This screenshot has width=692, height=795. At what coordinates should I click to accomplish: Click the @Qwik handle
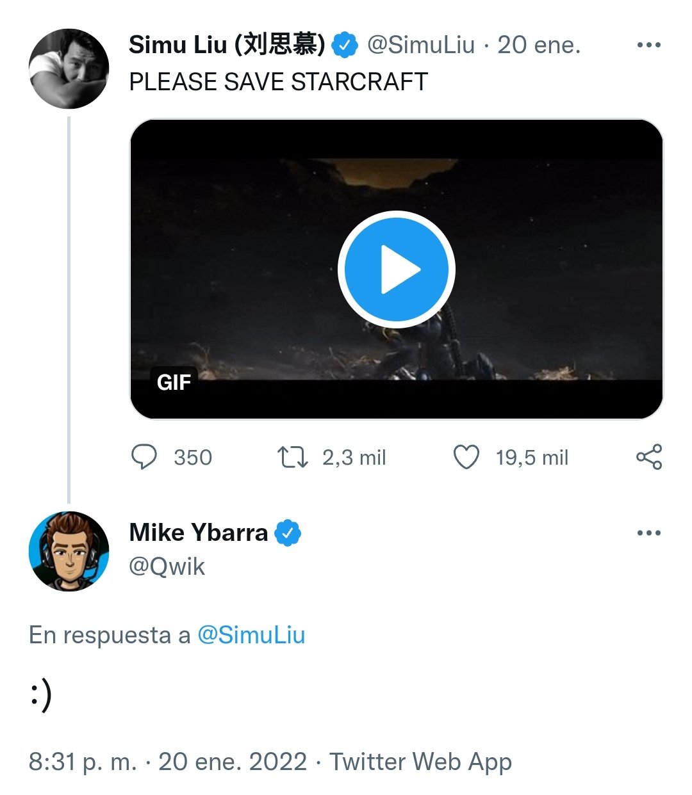(167, 566)
